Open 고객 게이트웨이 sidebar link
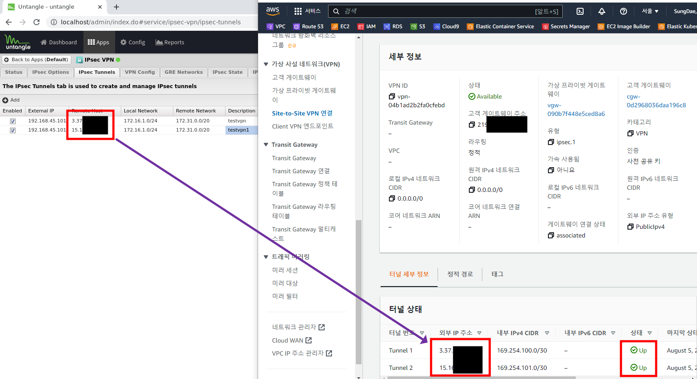This screenshot has height=379, width=697. (294, 77)
